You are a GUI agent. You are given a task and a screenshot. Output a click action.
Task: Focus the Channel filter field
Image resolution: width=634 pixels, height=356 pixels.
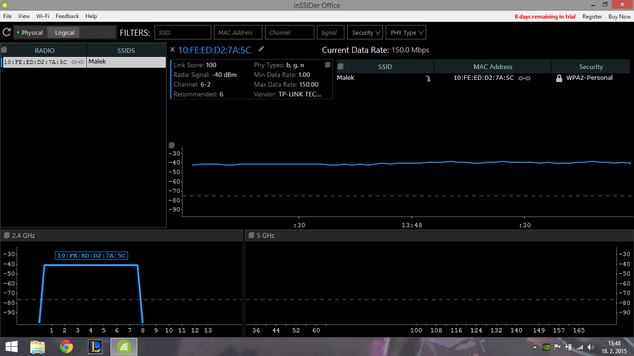pos(290,32)
